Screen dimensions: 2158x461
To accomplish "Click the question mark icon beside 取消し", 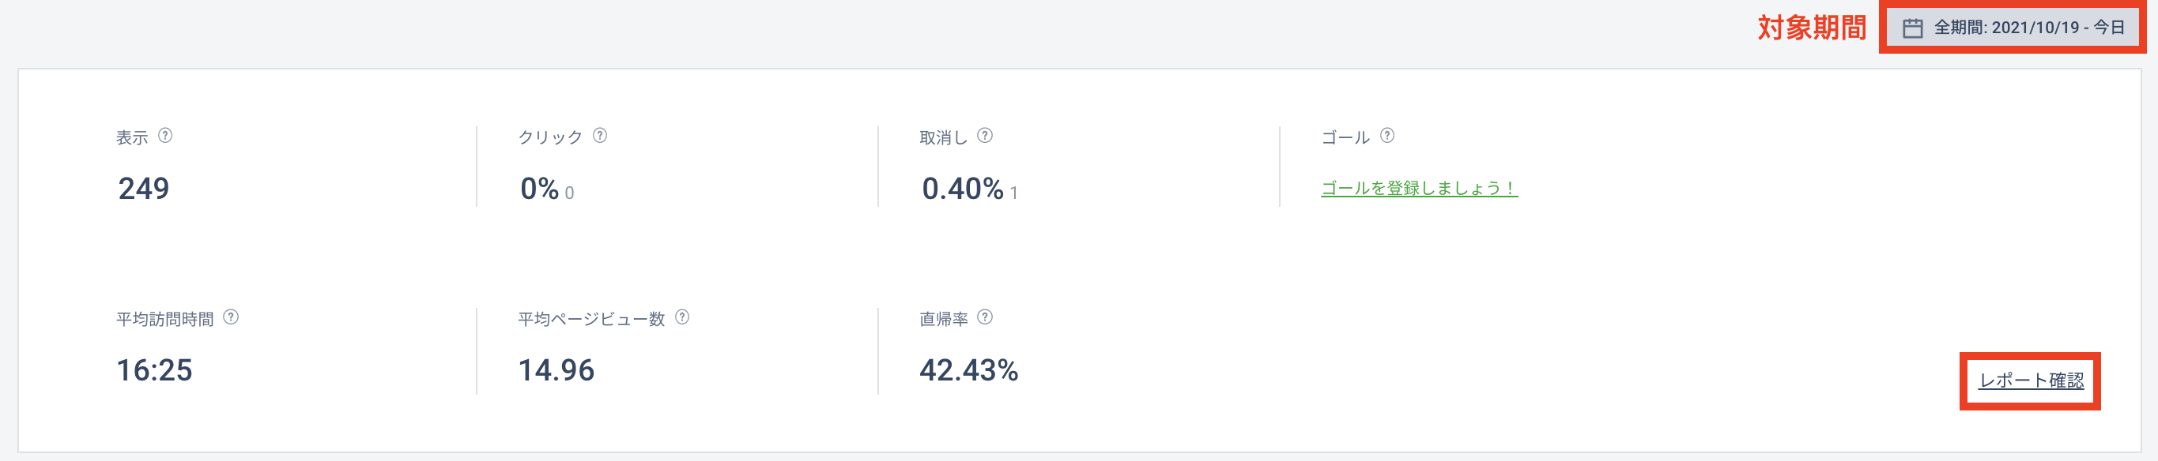I will (985, 136).
